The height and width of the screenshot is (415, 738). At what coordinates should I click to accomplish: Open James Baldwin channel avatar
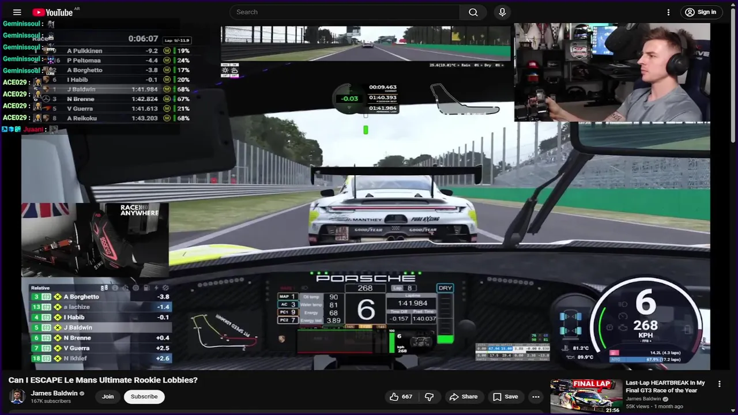(x=17, y=397)
